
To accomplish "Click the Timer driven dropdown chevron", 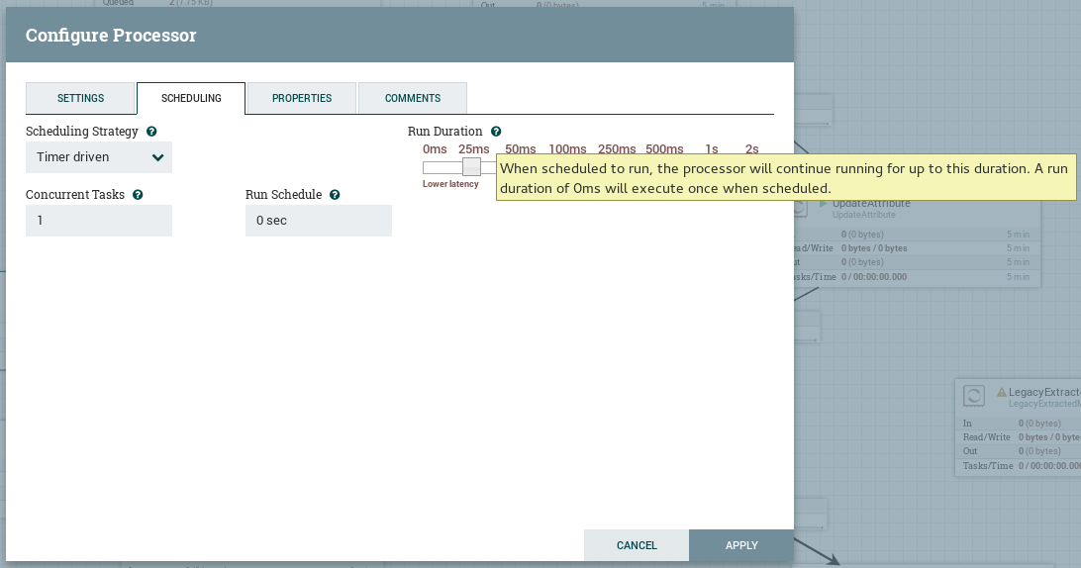I will 157,157.
